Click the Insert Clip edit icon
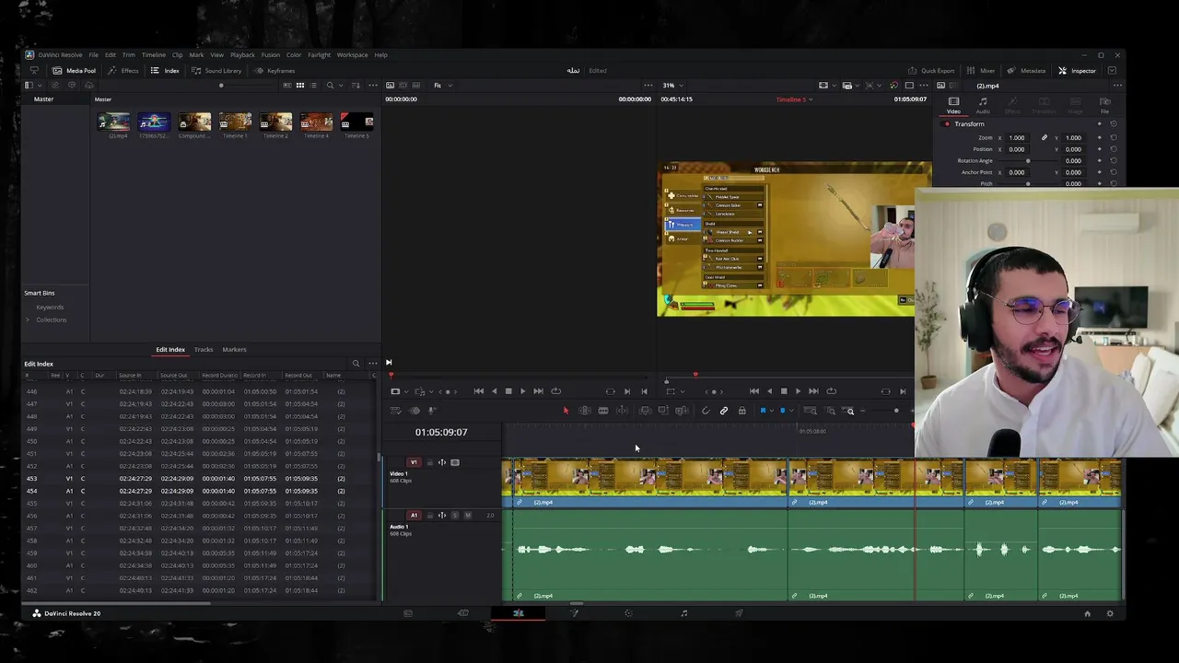Screen dimensions: 1179x663 (645, 411)
